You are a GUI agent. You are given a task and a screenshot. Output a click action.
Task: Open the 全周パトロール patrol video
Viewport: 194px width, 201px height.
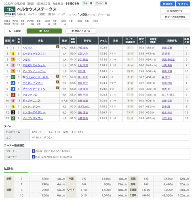pos(81,31)
